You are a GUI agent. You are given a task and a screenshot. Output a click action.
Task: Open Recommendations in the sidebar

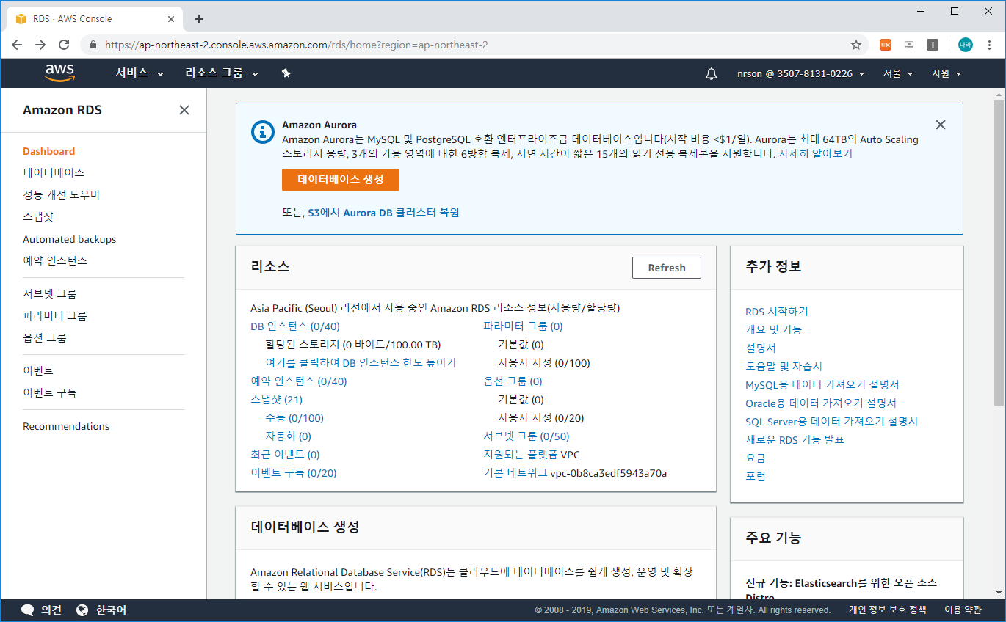[66, 426]
